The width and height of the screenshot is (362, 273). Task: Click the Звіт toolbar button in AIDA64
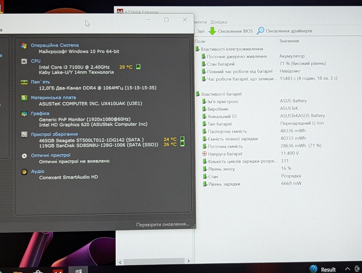(x=201, y=31)
